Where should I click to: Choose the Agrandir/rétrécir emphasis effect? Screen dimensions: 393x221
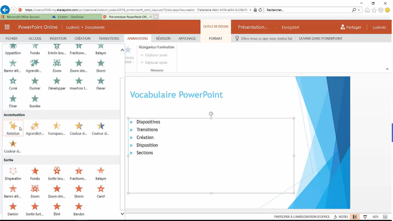(x=35, y=128)
